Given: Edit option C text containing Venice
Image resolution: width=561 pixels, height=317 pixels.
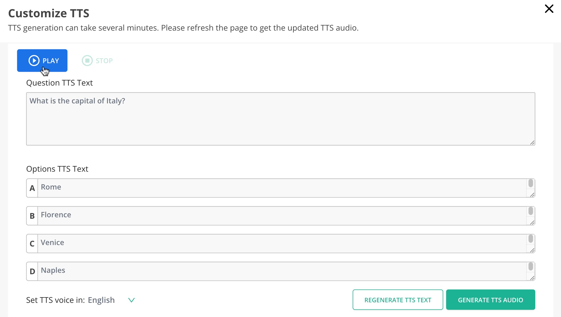Looking at the screenshot, I should (x=282, y=244).
